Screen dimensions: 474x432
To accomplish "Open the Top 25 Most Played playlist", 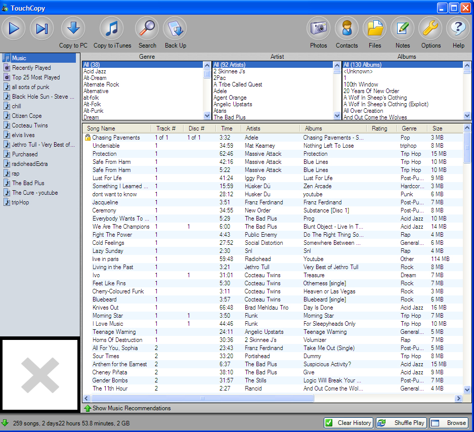I will pyautogui.click(x=36, y=77).
